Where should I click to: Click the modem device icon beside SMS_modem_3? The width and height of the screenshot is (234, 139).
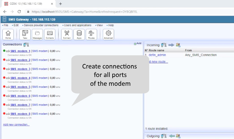coord(8,69)
